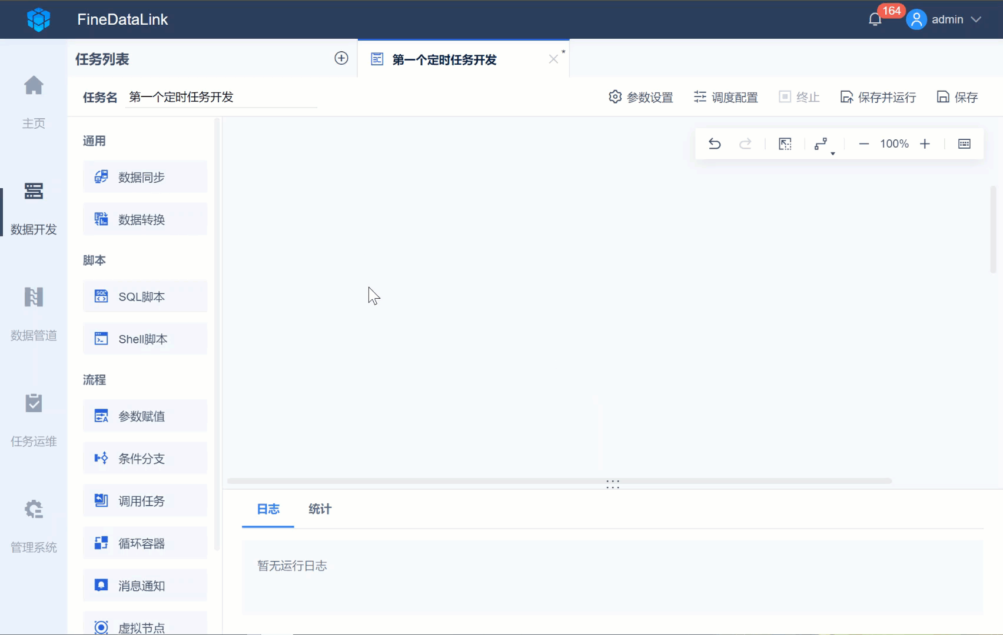Select the 循环容器 flow node
Viewport: 1003px width, 635px height.
[x=145, y=543]
